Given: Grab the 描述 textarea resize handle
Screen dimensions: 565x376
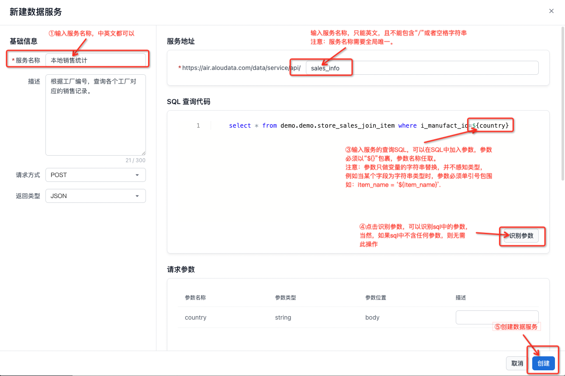Looking at the screenshot, I should click(x=143, y=153).
